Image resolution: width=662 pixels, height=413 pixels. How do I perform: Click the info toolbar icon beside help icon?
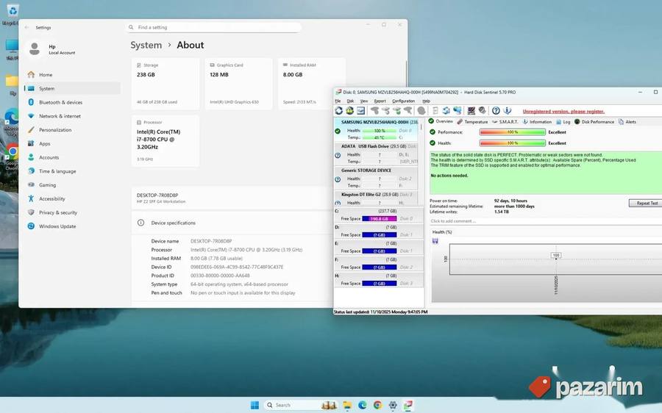coord(508,110)
